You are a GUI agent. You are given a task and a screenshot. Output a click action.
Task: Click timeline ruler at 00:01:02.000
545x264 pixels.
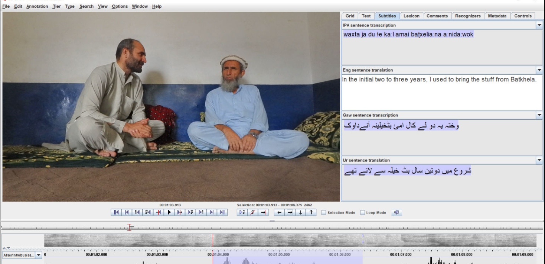coord(96,255)
